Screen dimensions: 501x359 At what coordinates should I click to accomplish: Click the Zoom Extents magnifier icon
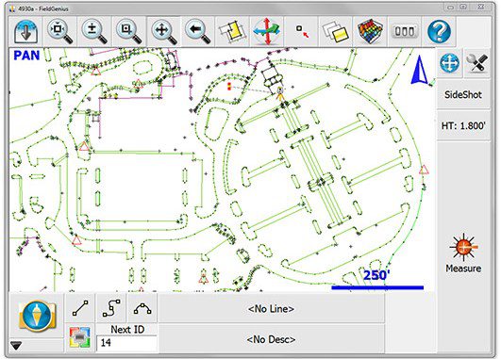click(x=60, y=31)
